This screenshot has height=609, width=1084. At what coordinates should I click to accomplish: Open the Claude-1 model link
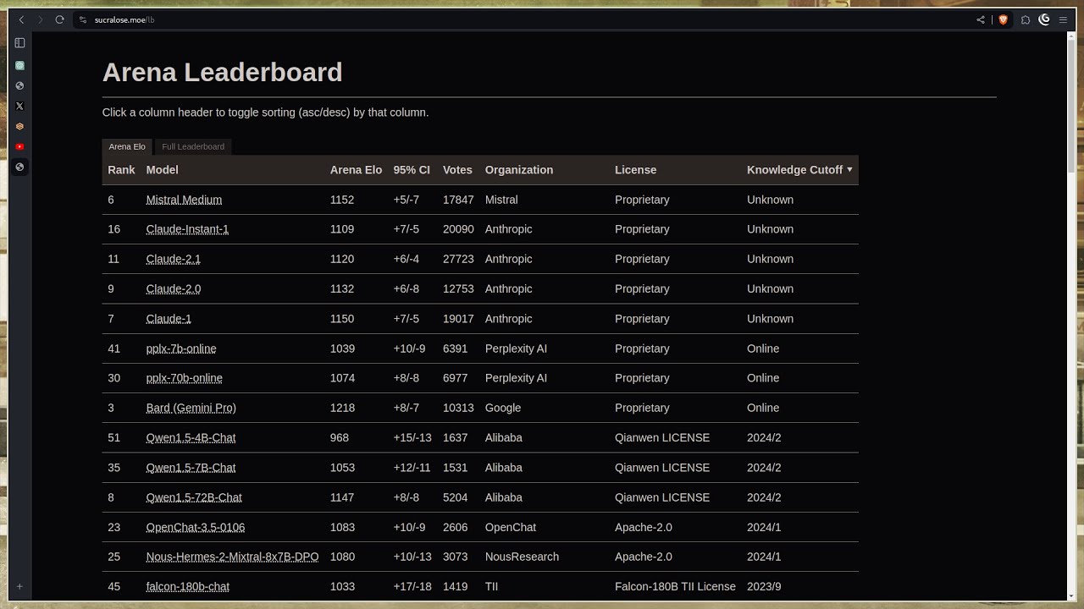point(169,319)
